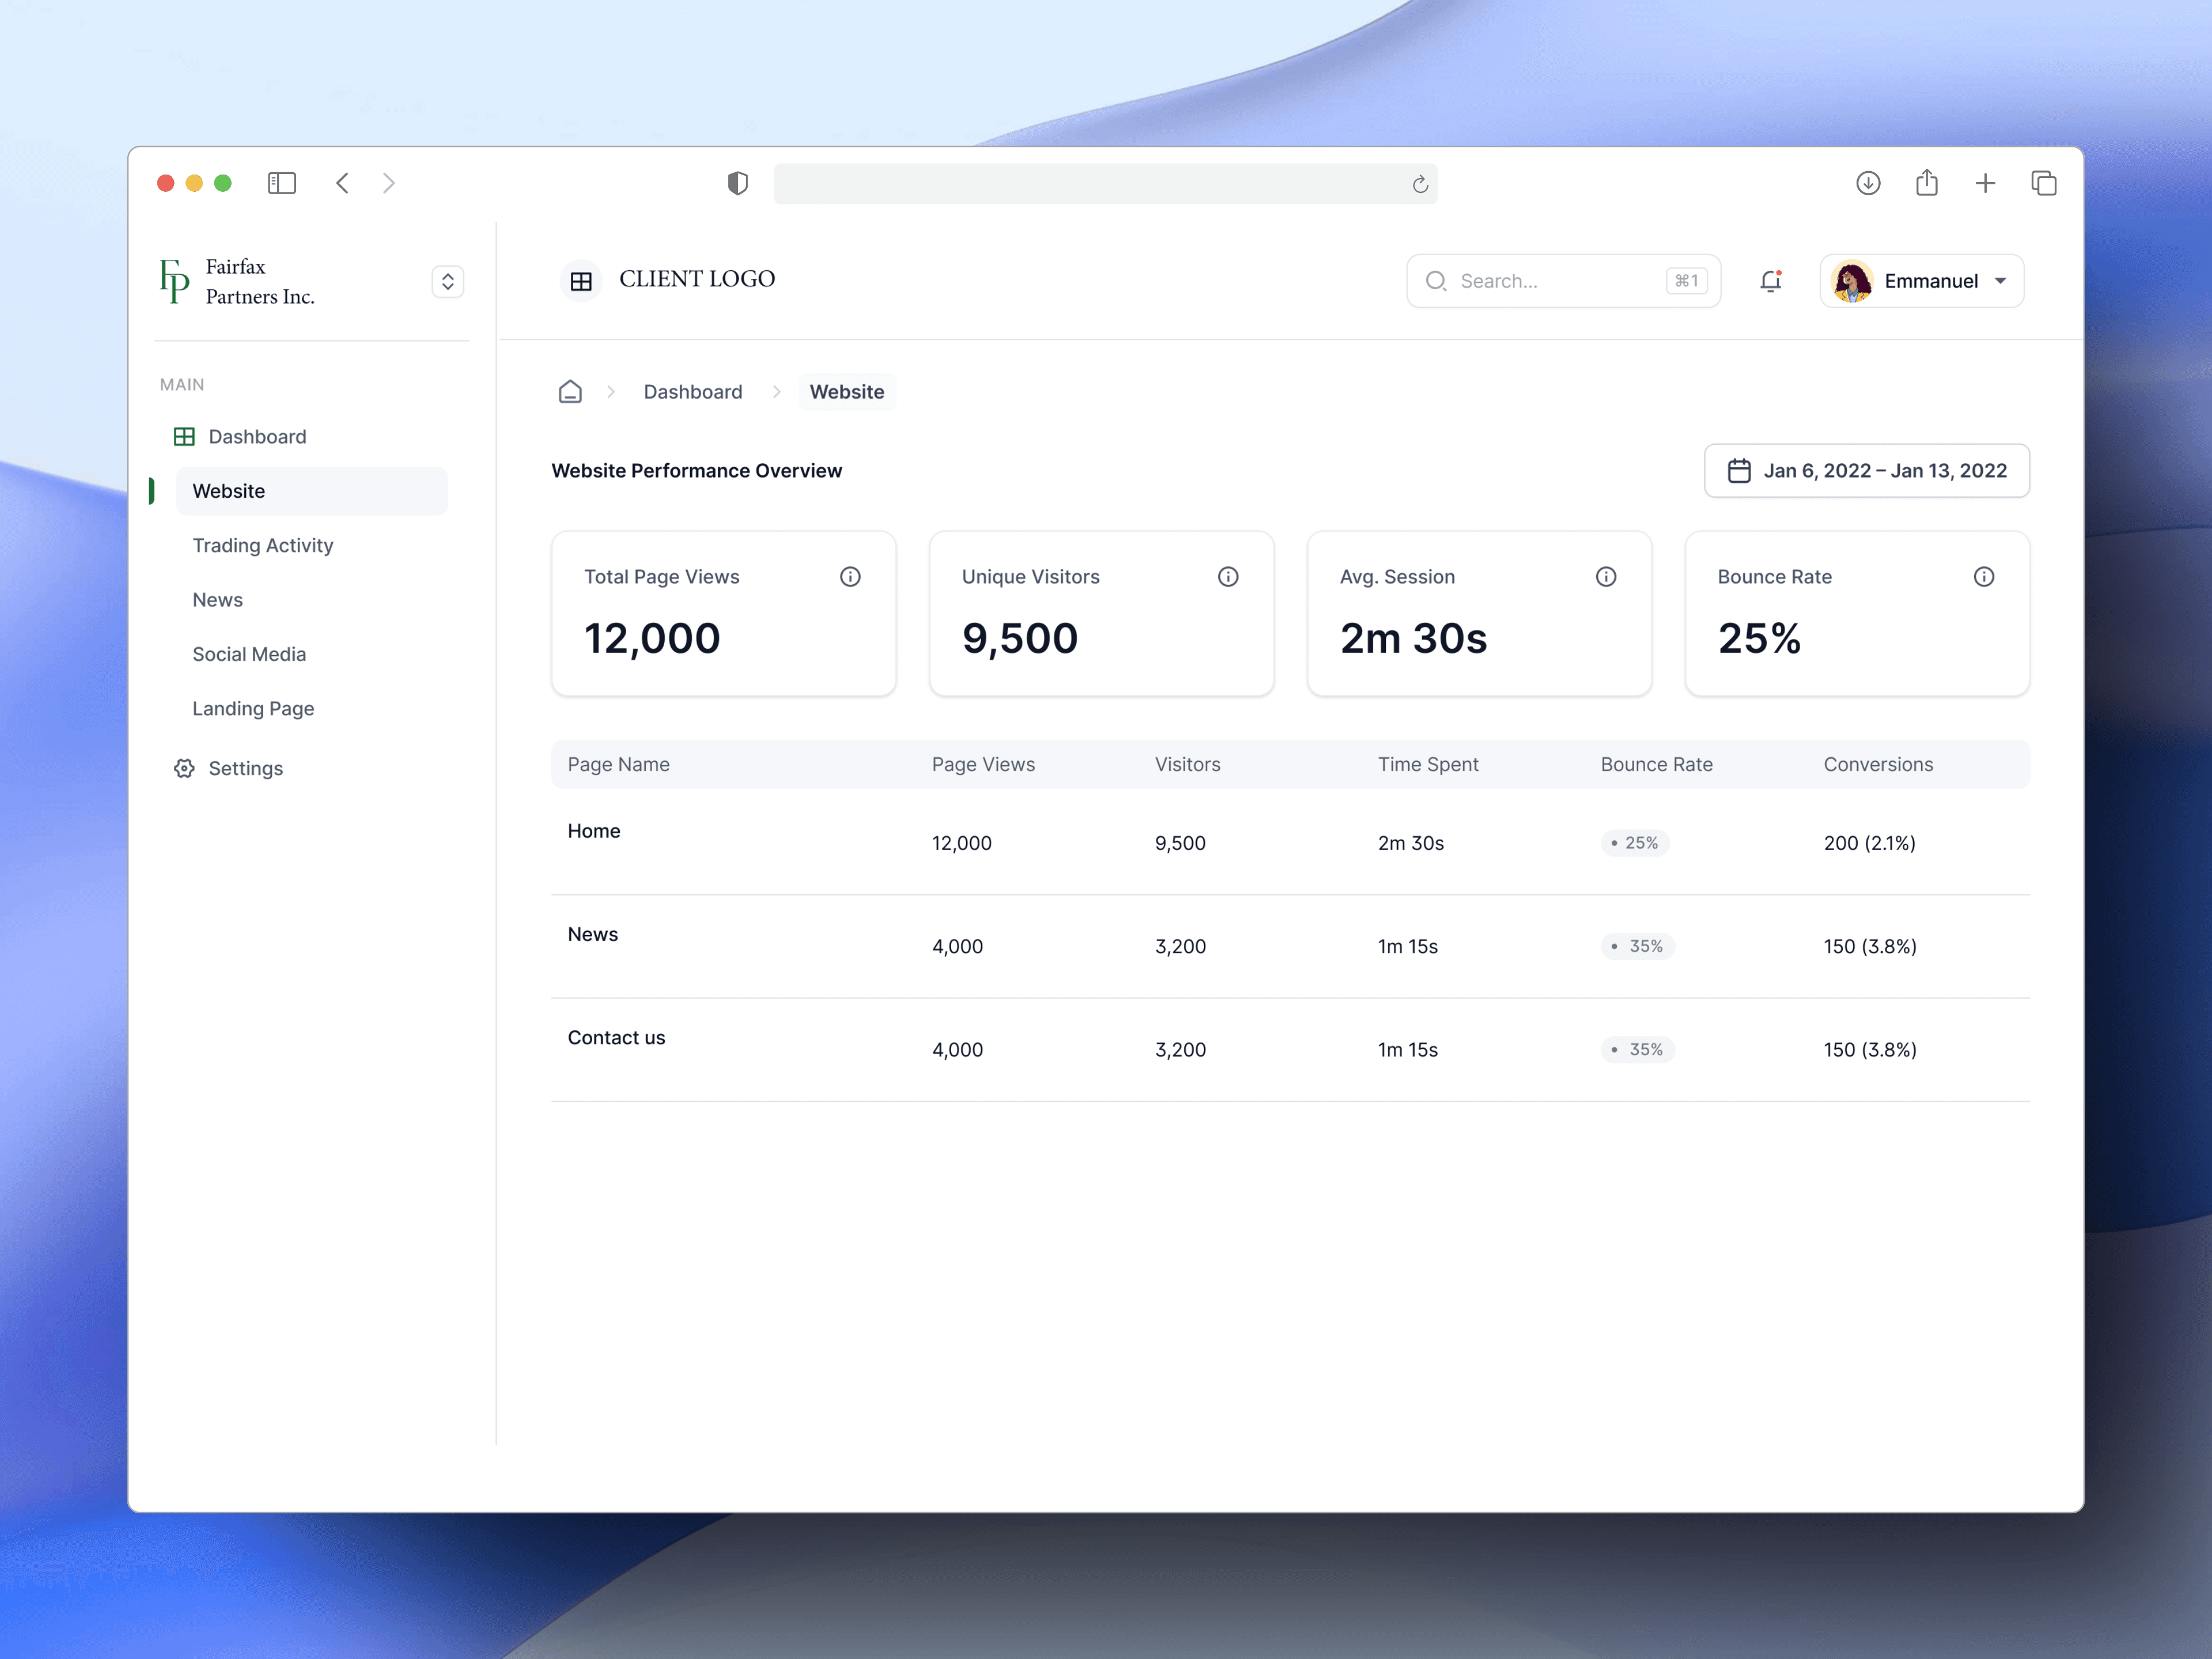2212x1659 pixels.
Task: Click info icon on Avg. Session card
Action: pyautogui.click(x=1606, y=577)
